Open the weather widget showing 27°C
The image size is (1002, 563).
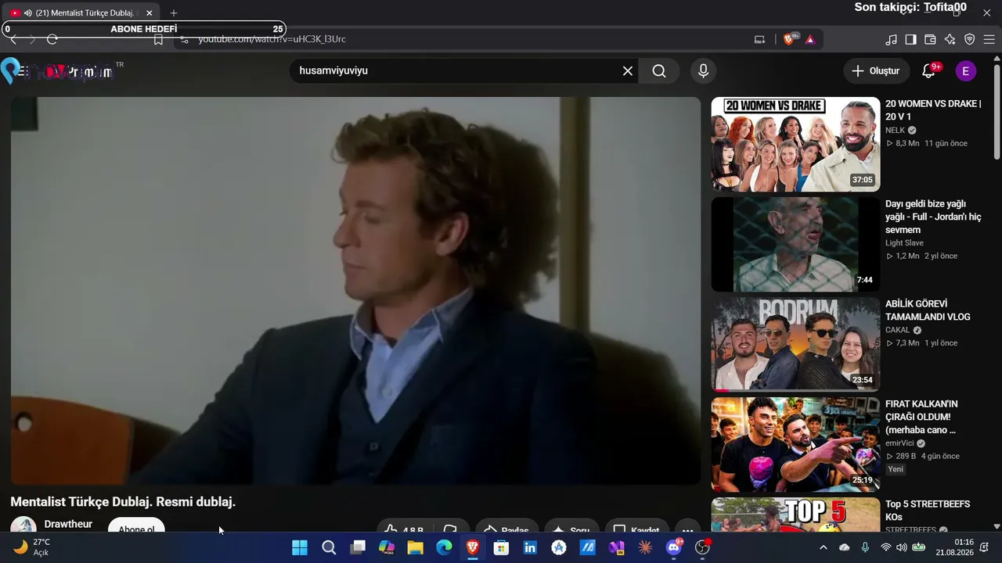(x=33, y=547)
